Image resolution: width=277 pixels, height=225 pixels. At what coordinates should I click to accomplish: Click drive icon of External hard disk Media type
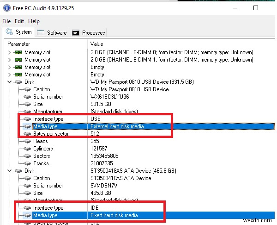[x=27, y=126]
